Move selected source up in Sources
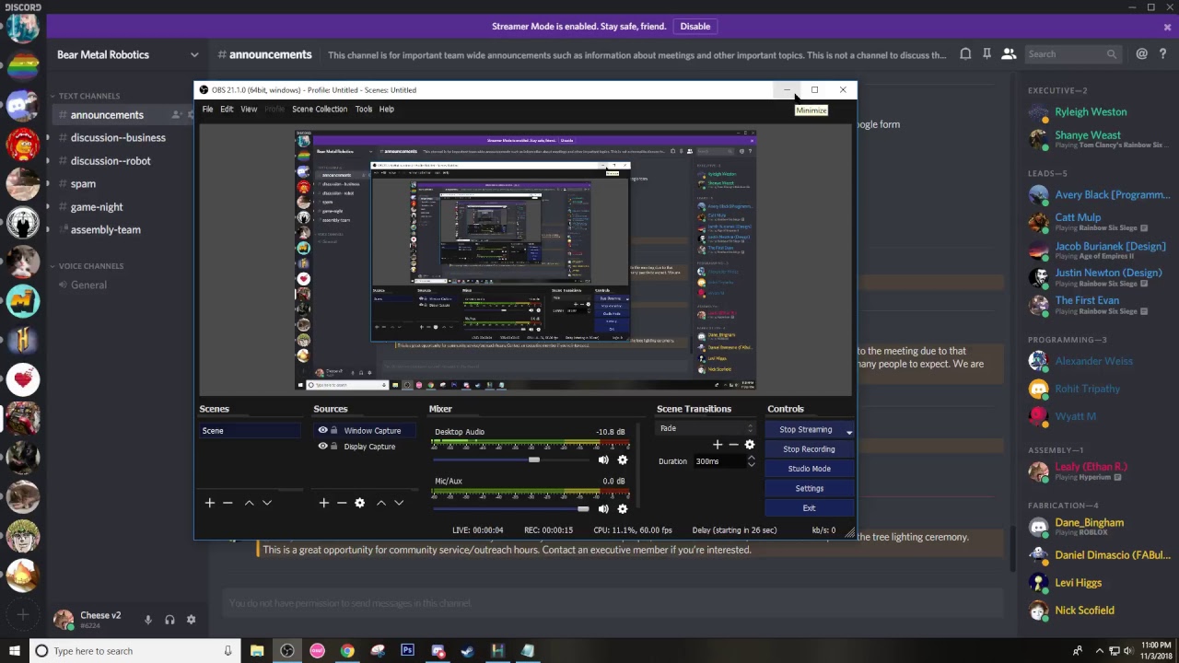 [x=380, y=503]
